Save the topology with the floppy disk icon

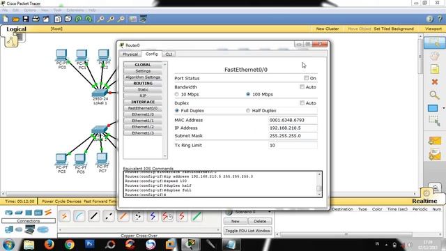point(26,19)
